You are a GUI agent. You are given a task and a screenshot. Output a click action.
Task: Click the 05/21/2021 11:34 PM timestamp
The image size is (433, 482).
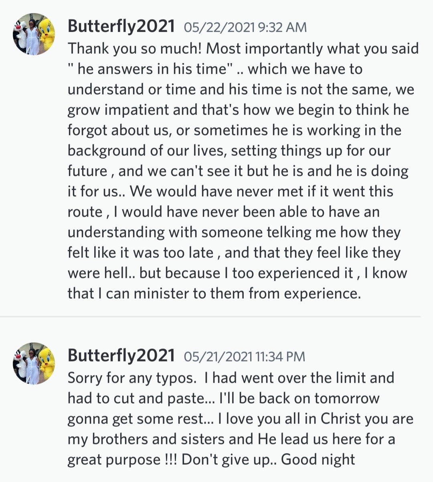tap(244, 356)
